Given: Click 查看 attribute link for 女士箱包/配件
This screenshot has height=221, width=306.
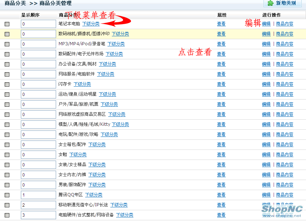Looking at the screenshot, I should coord(221,144).
